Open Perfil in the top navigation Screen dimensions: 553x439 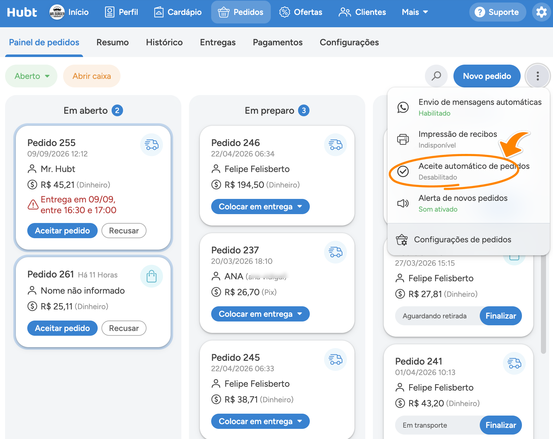coord(121,12)
